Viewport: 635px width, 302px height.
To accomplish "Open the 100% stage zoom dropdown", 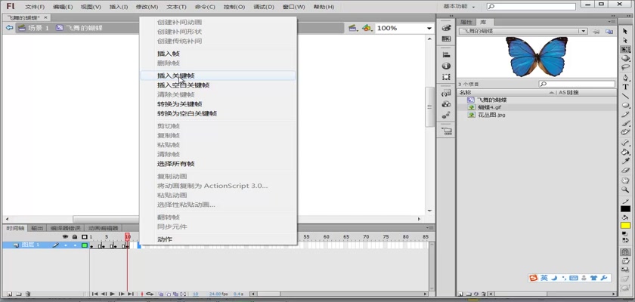I will (427, 28).
